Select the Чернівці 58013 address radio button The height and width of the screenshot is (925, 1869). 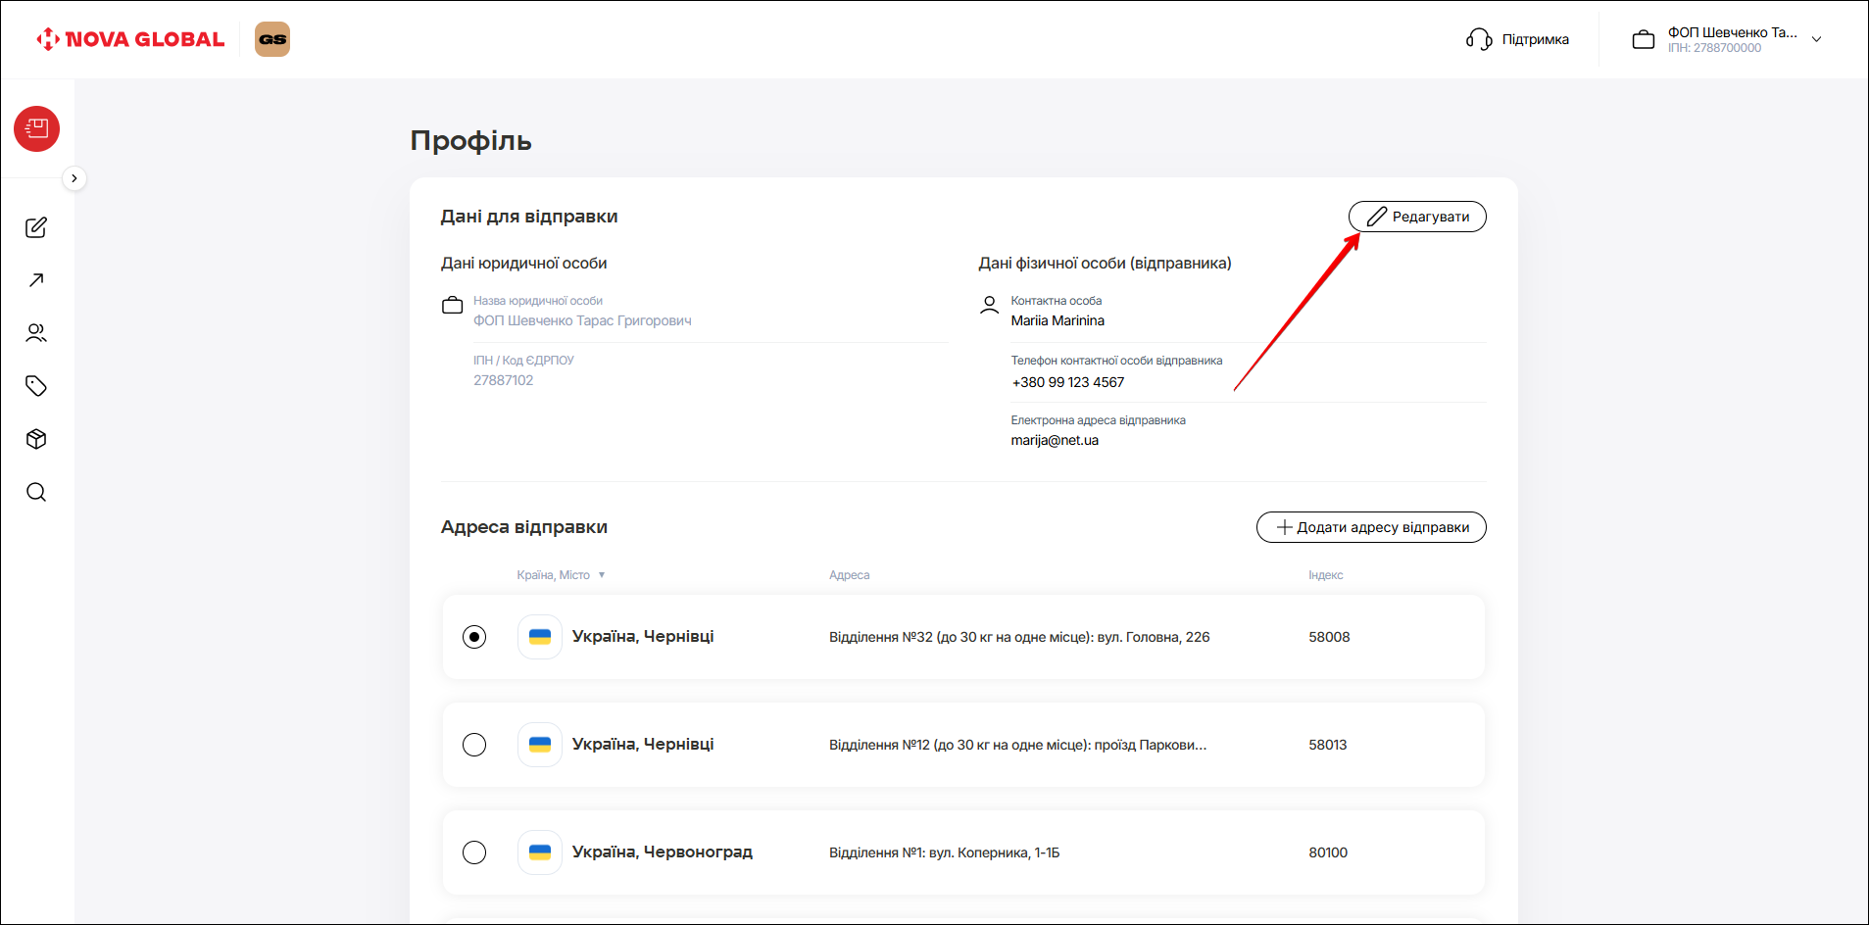(474, 745)
